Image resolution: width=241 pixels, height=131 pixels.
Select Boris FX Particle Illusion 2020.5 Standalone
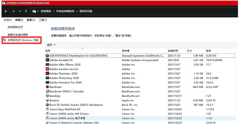tap(76, 105)
